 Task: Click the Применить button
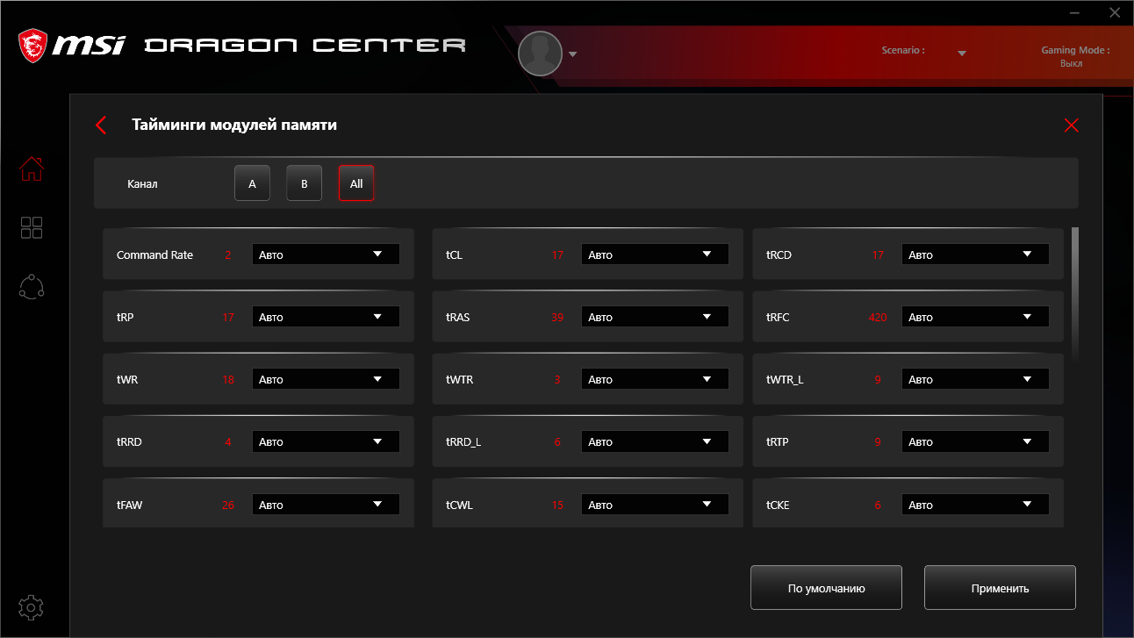tap(1000, 588)
